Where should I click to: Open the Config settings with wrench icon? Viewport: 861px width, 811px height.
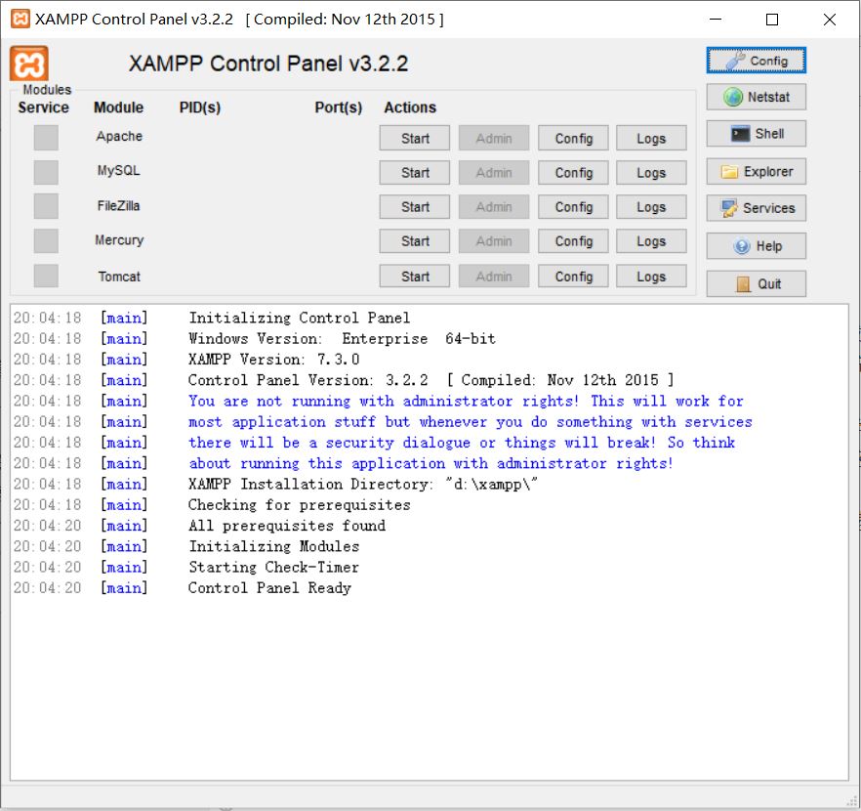point(757,61)
